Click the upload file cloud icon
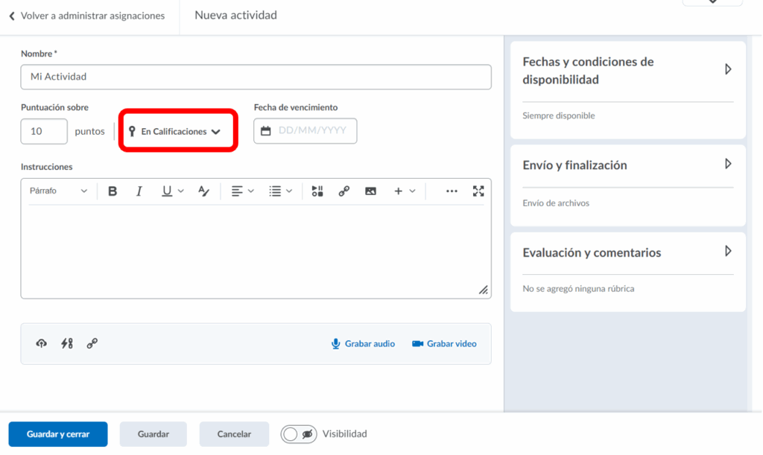Viewport: 763px width, 455px height. [42, 343]
